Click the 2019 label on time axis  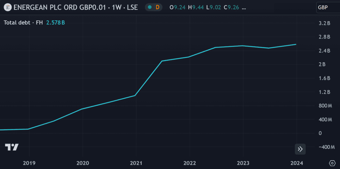click(x=29, y=163)
